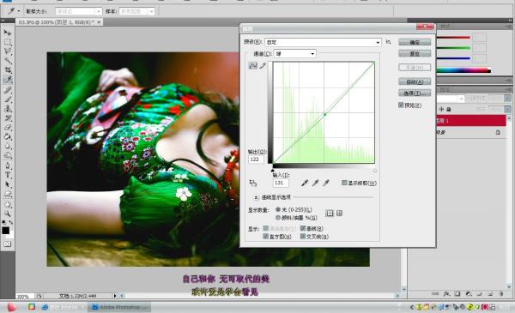Select the Type tool in the toolbox

[8, 175]
